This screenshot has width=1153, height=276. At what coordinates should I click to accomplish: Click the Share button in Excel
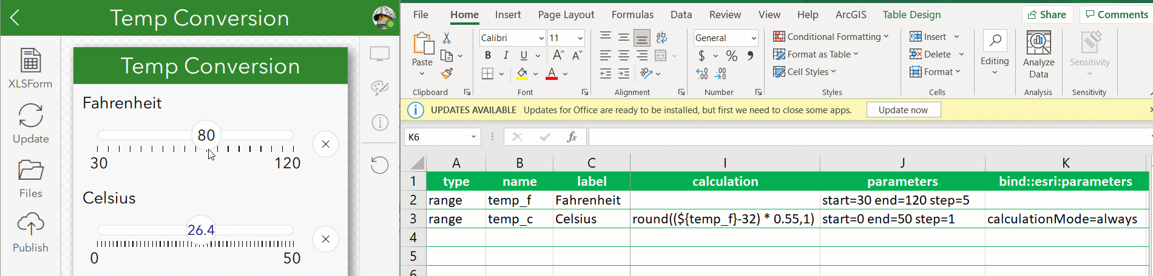[x=1047, y=15]
